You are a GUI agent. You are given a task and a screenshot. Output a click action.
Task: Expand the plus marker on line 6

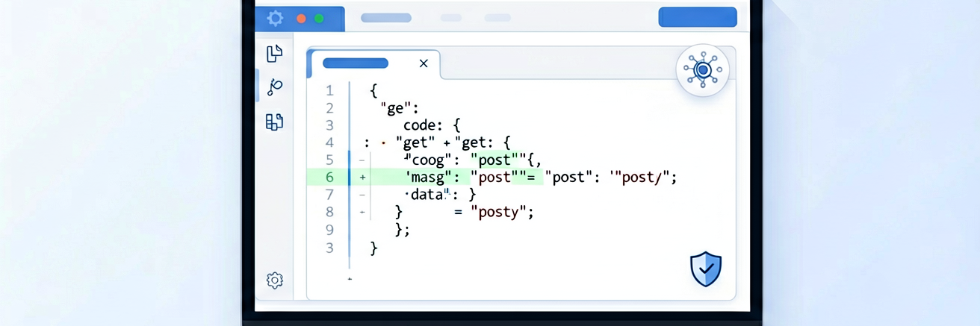tap(362, 178)
